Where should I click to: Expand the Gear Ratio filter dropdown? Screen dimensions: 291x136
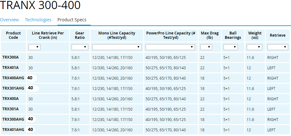coord(80,47)
